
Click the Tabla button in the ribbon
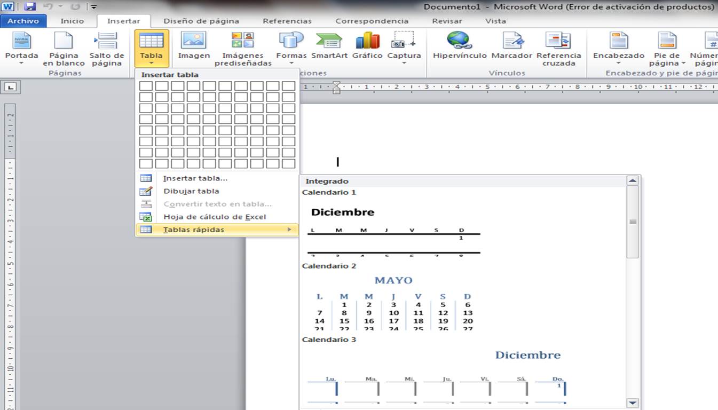click(x=152, y=48)
